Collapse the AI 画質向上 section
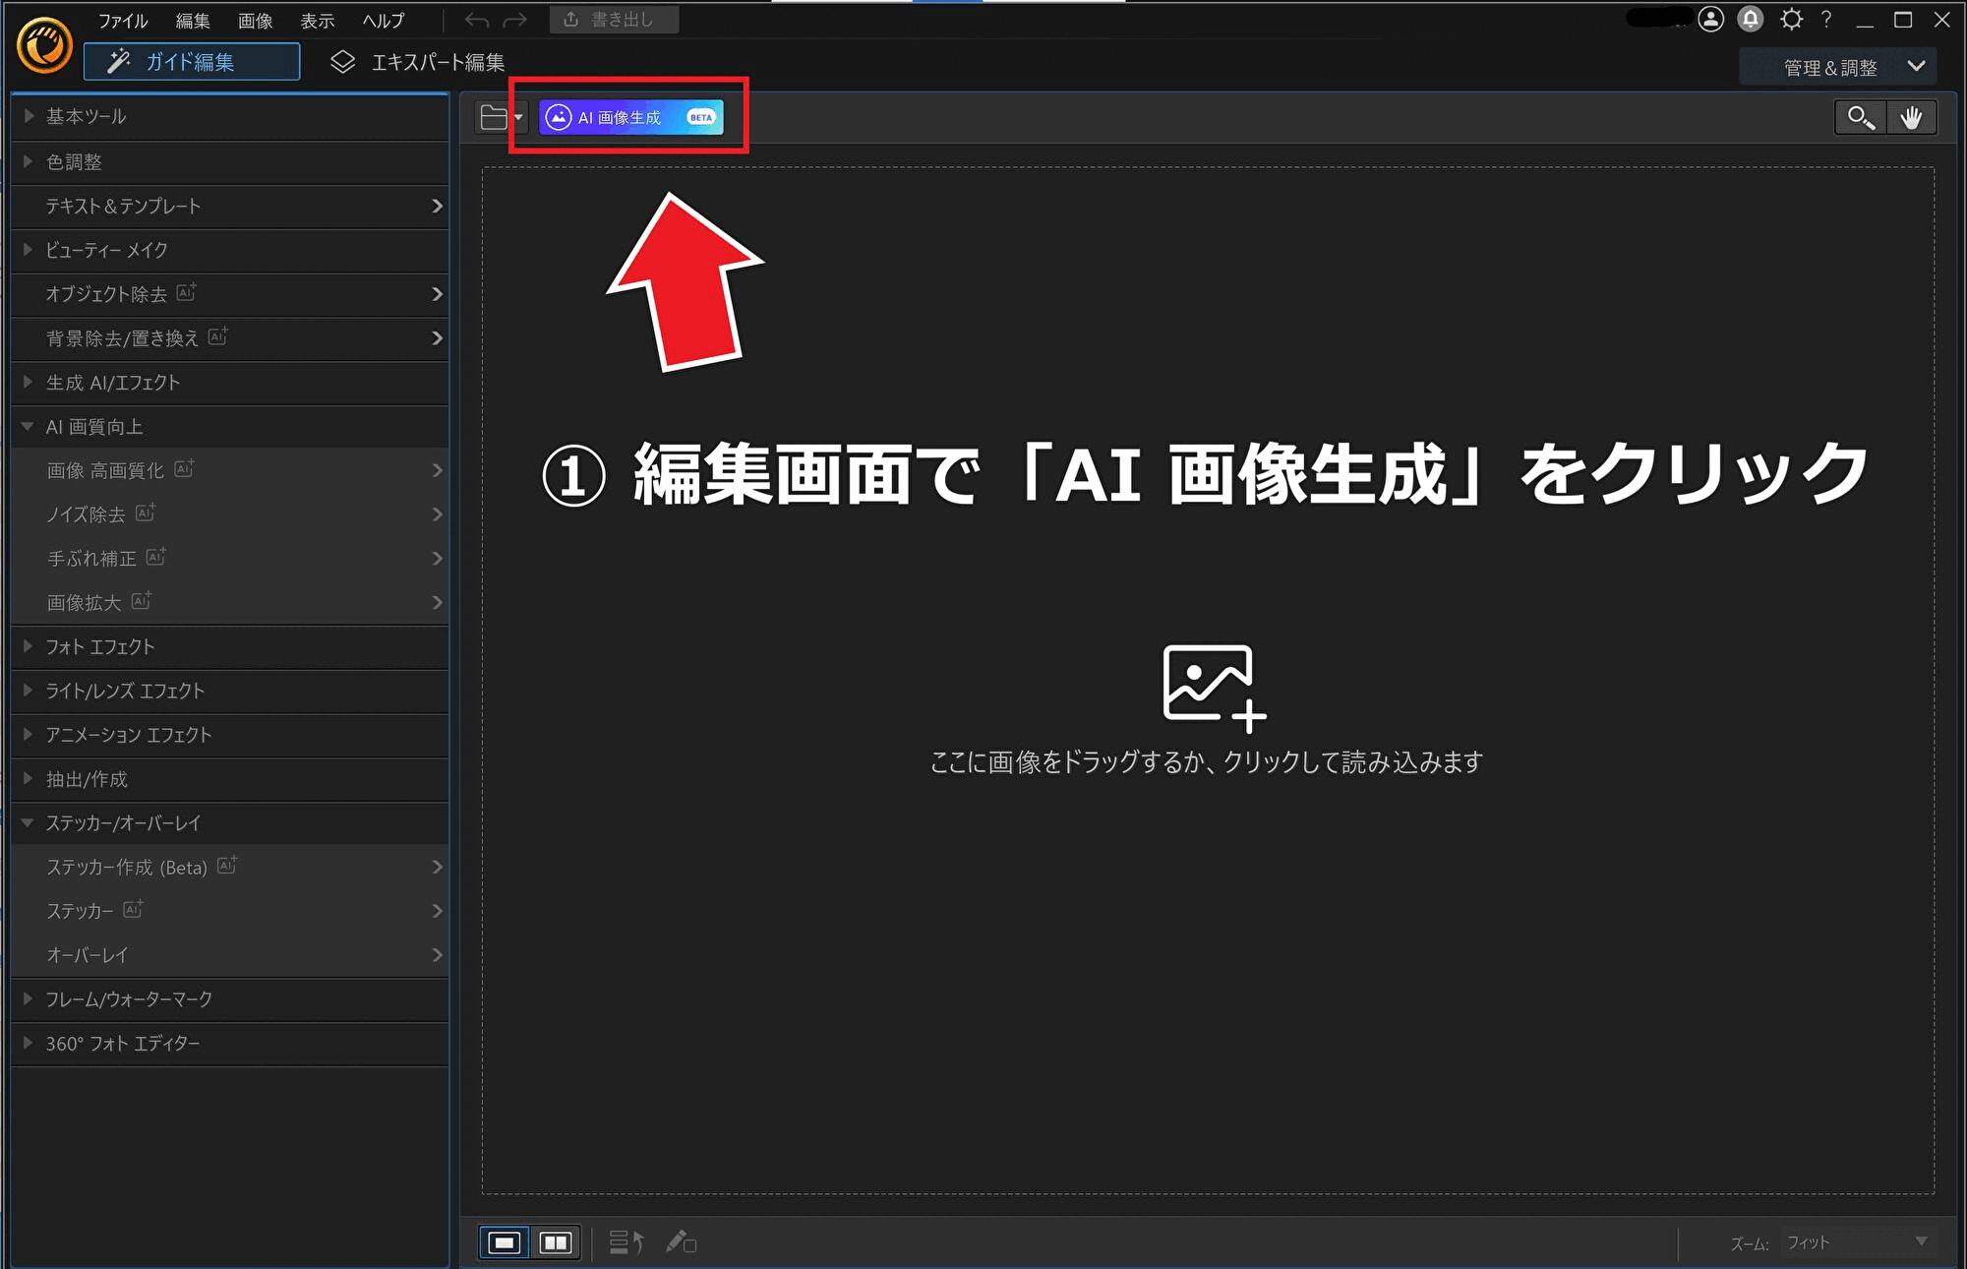The image size is (1967, 1269). 94,427
